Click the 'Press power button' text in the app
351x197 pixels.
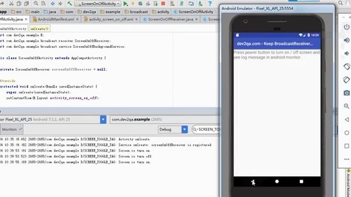click(276, 55)
